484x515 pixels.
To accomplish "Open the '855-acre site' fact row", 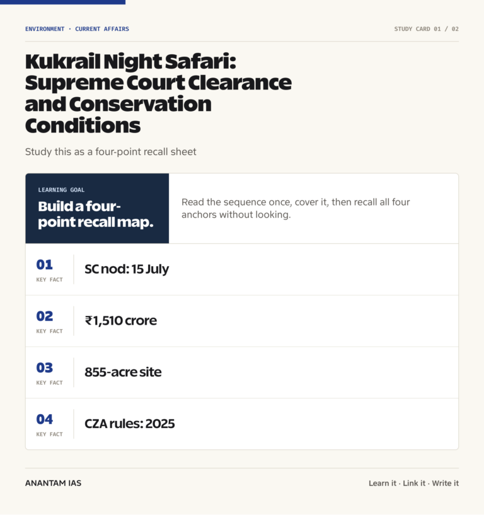I will (242, 373).
